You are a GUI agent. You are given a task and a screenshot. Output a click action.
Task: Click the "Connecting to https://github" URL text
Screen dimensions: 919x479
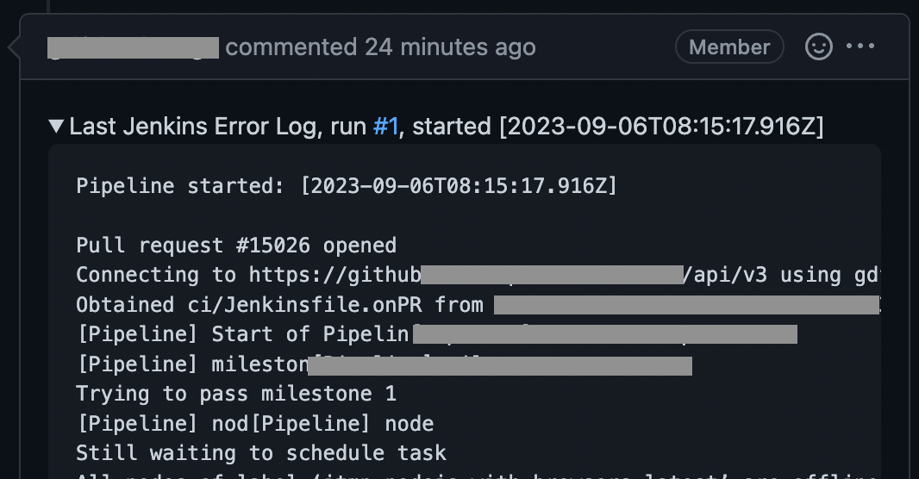pos(248,275)
